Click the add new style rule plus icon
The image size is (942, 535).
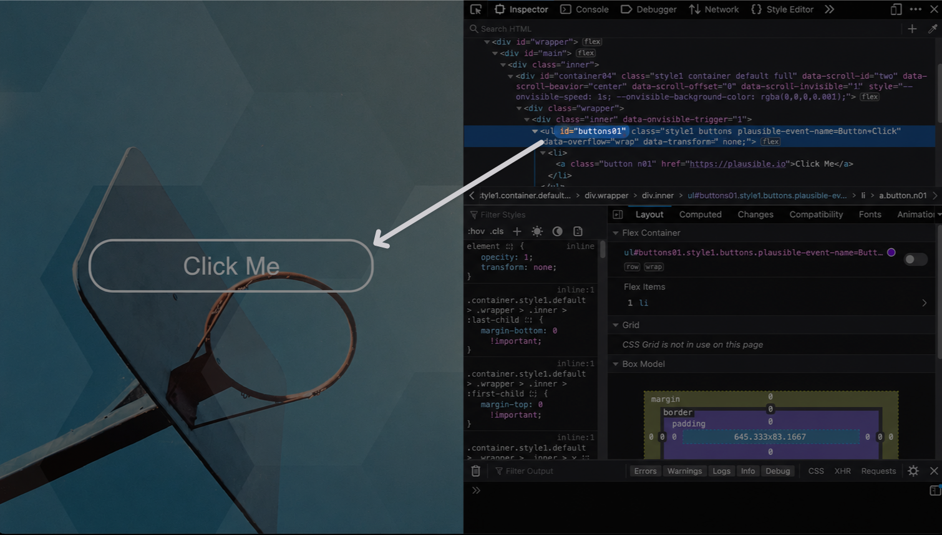click(517, 231)
